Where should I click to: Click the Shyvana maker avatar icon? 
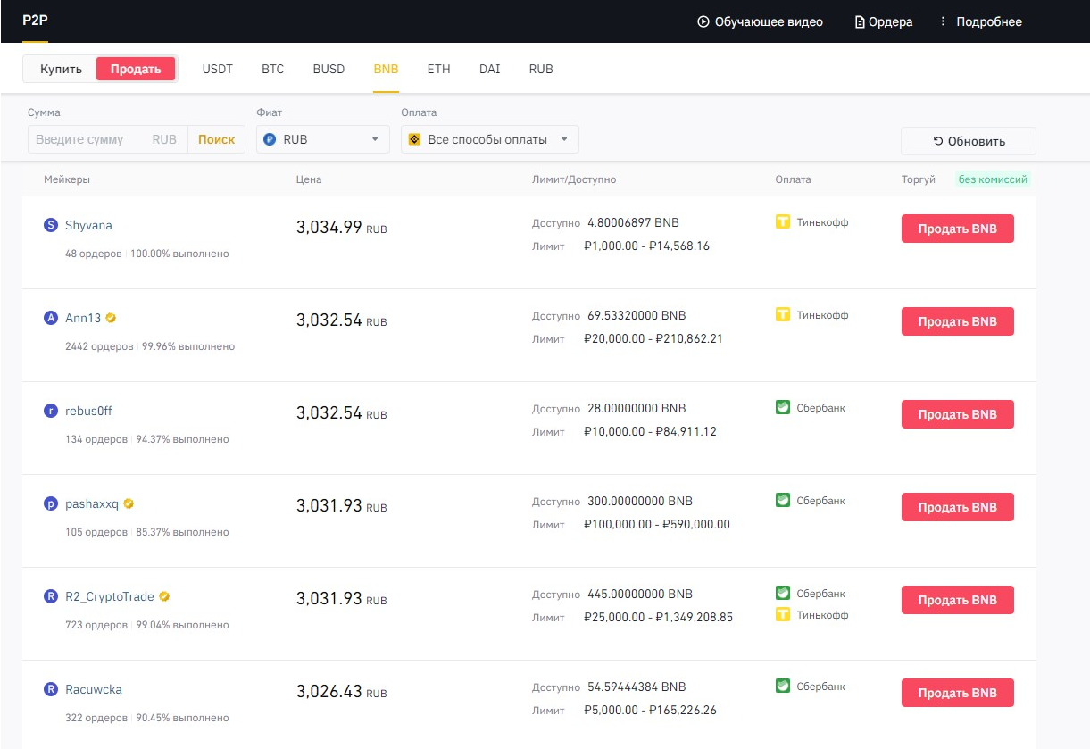tap(51, 226)
